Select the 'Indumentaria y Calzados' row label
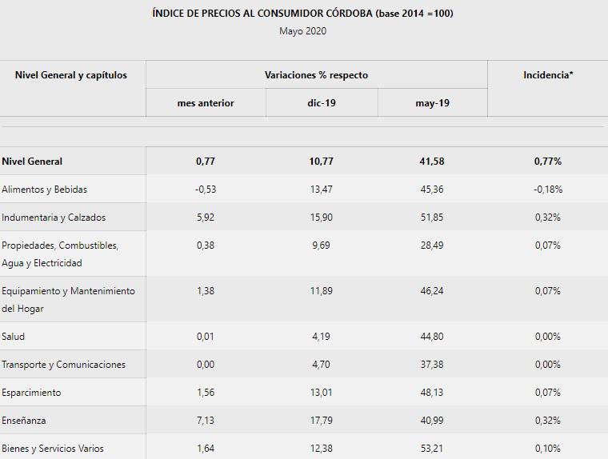Image resolution: width=608 pixels, height=459 pixels. tap(54, 217)
